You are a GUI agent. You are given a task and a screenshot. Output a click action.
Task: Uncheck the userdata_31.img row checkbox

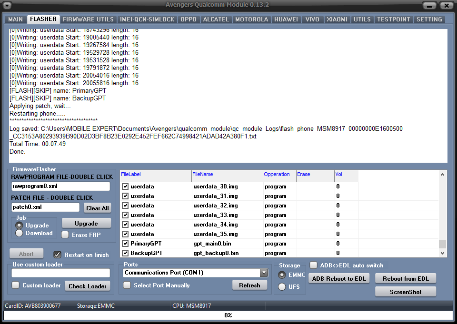click(125, 196)
